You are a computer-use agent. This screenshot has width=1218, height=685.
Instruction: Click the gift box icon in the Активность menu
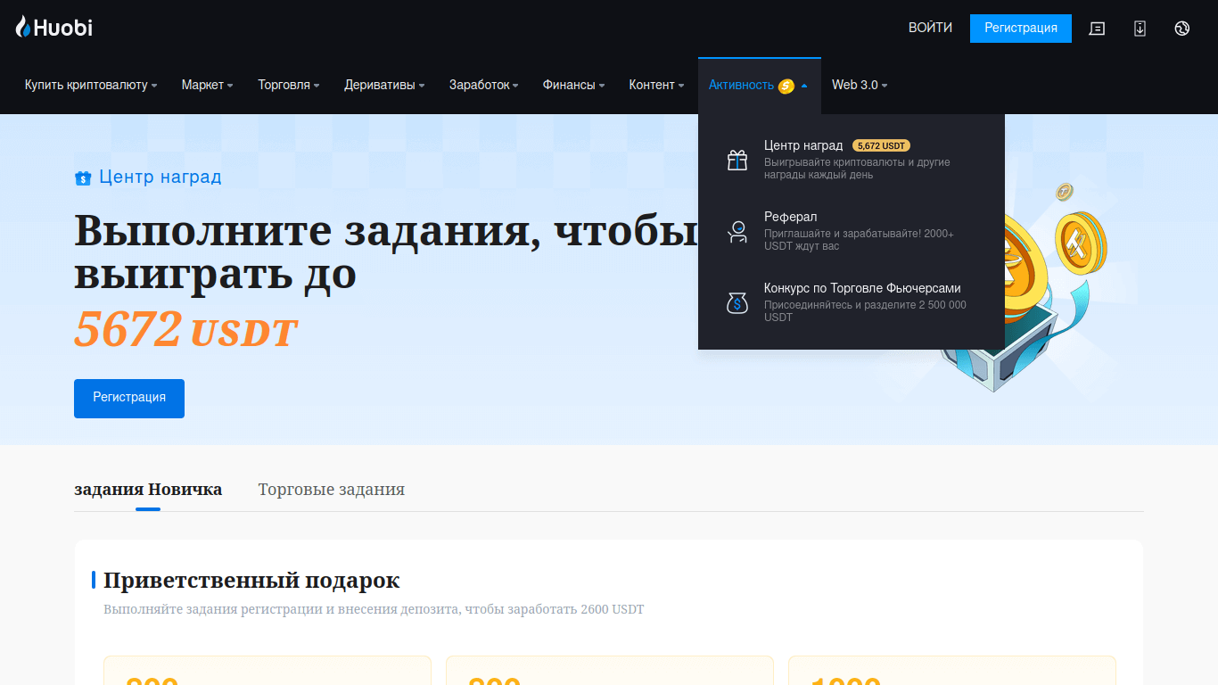(x=737, y=160)
